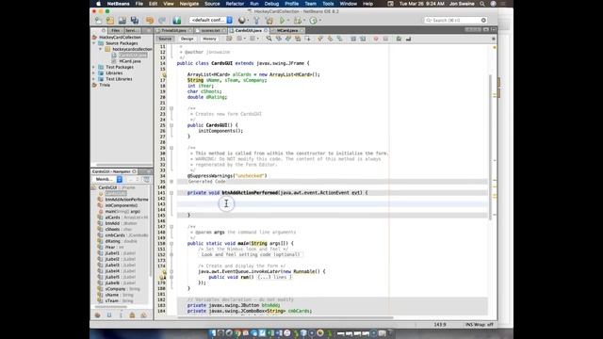Click the Last Edit editor toolbar icon
Viewport: 603px width, 339px height.
tap(229, 39)
